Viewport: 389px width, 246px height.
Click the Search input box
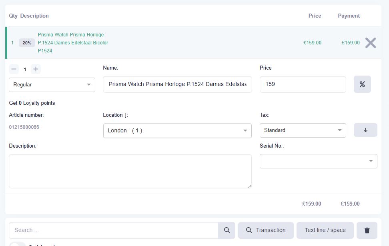(114, 230)
